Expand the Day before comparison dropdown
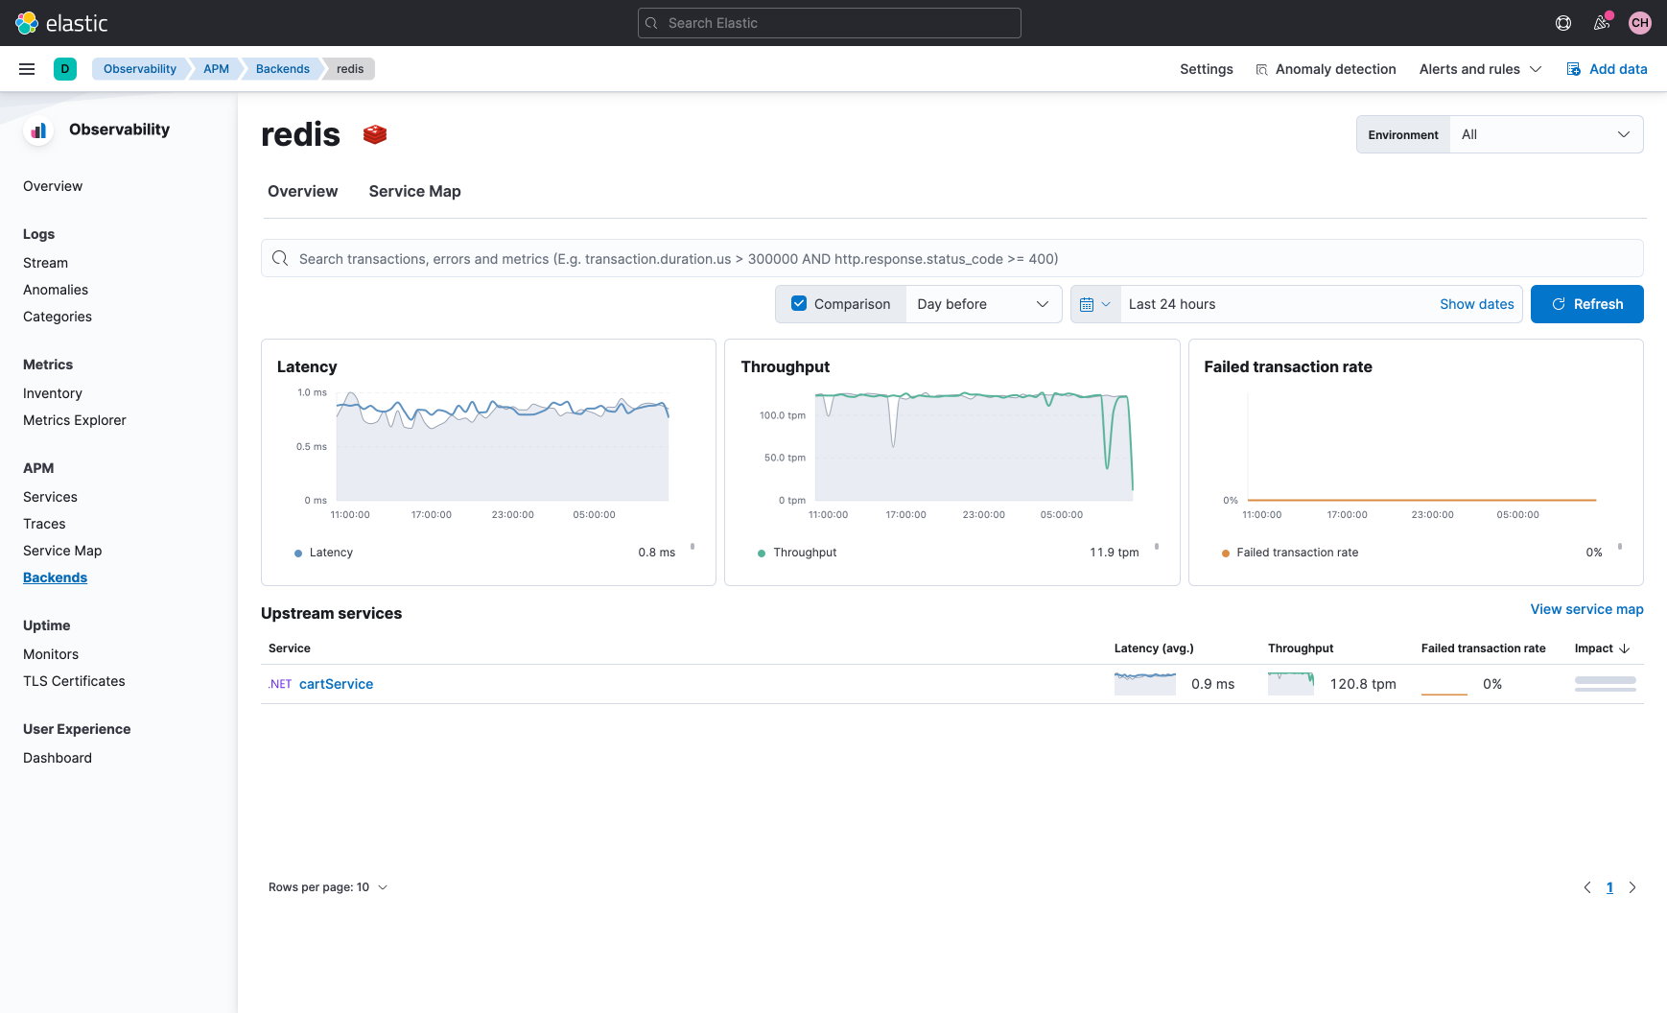The height and width of the screenshot is (1013, 1667). click(983, 303)
